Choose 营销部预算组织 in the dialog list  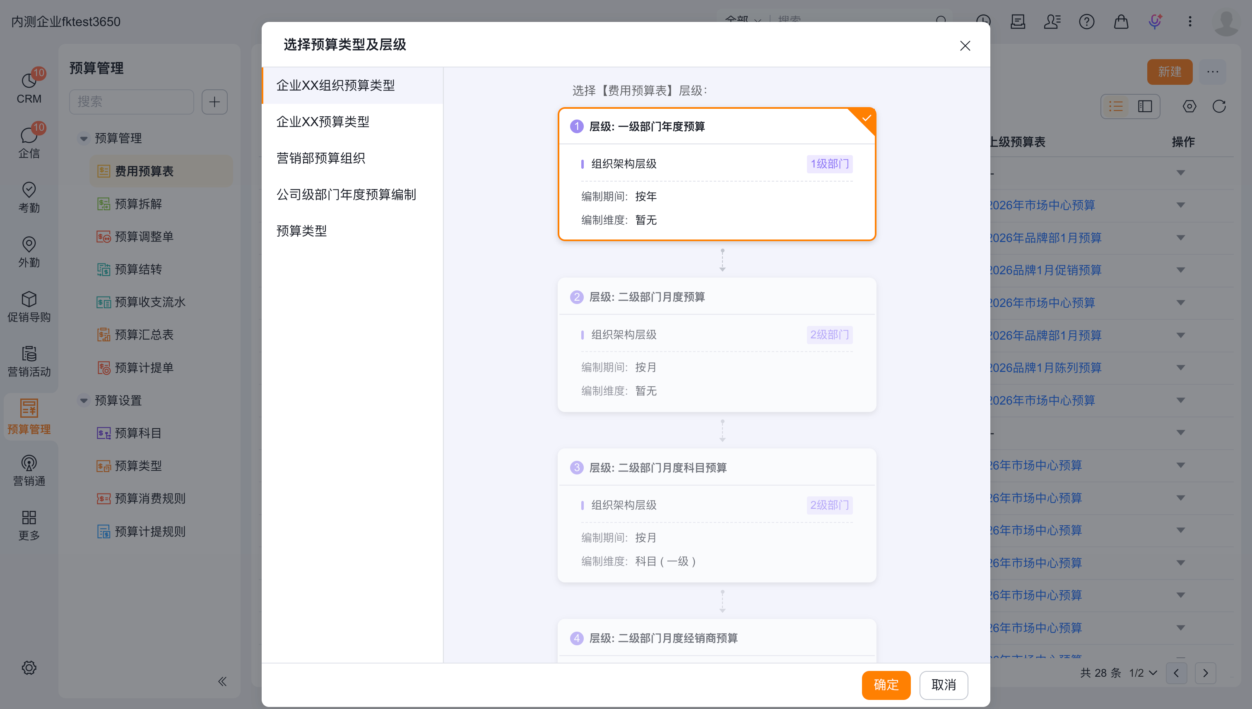click(x=352, y=158)
